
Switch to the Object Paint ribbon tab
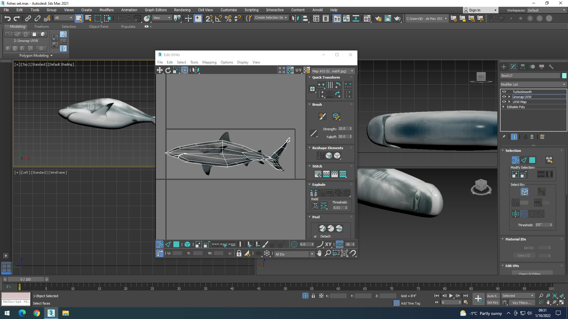point(99,27)
